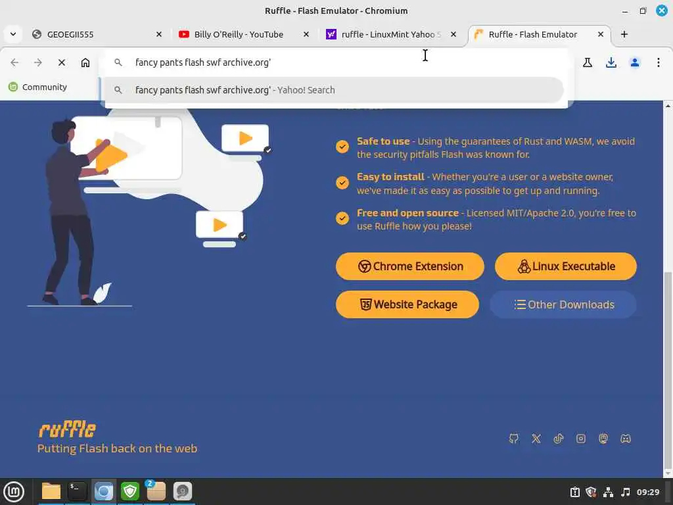Screen dimensions: 673x505
Task: Open the grey disc application in taskbar
Action: 183,491
